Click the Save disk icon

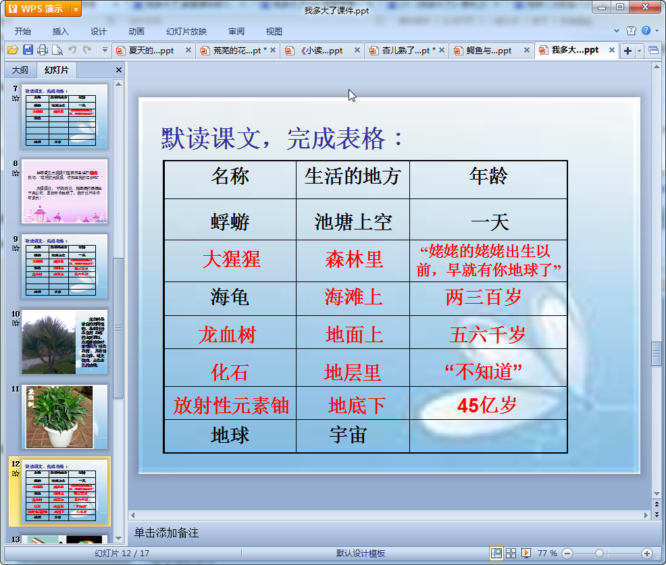point(28,50)
